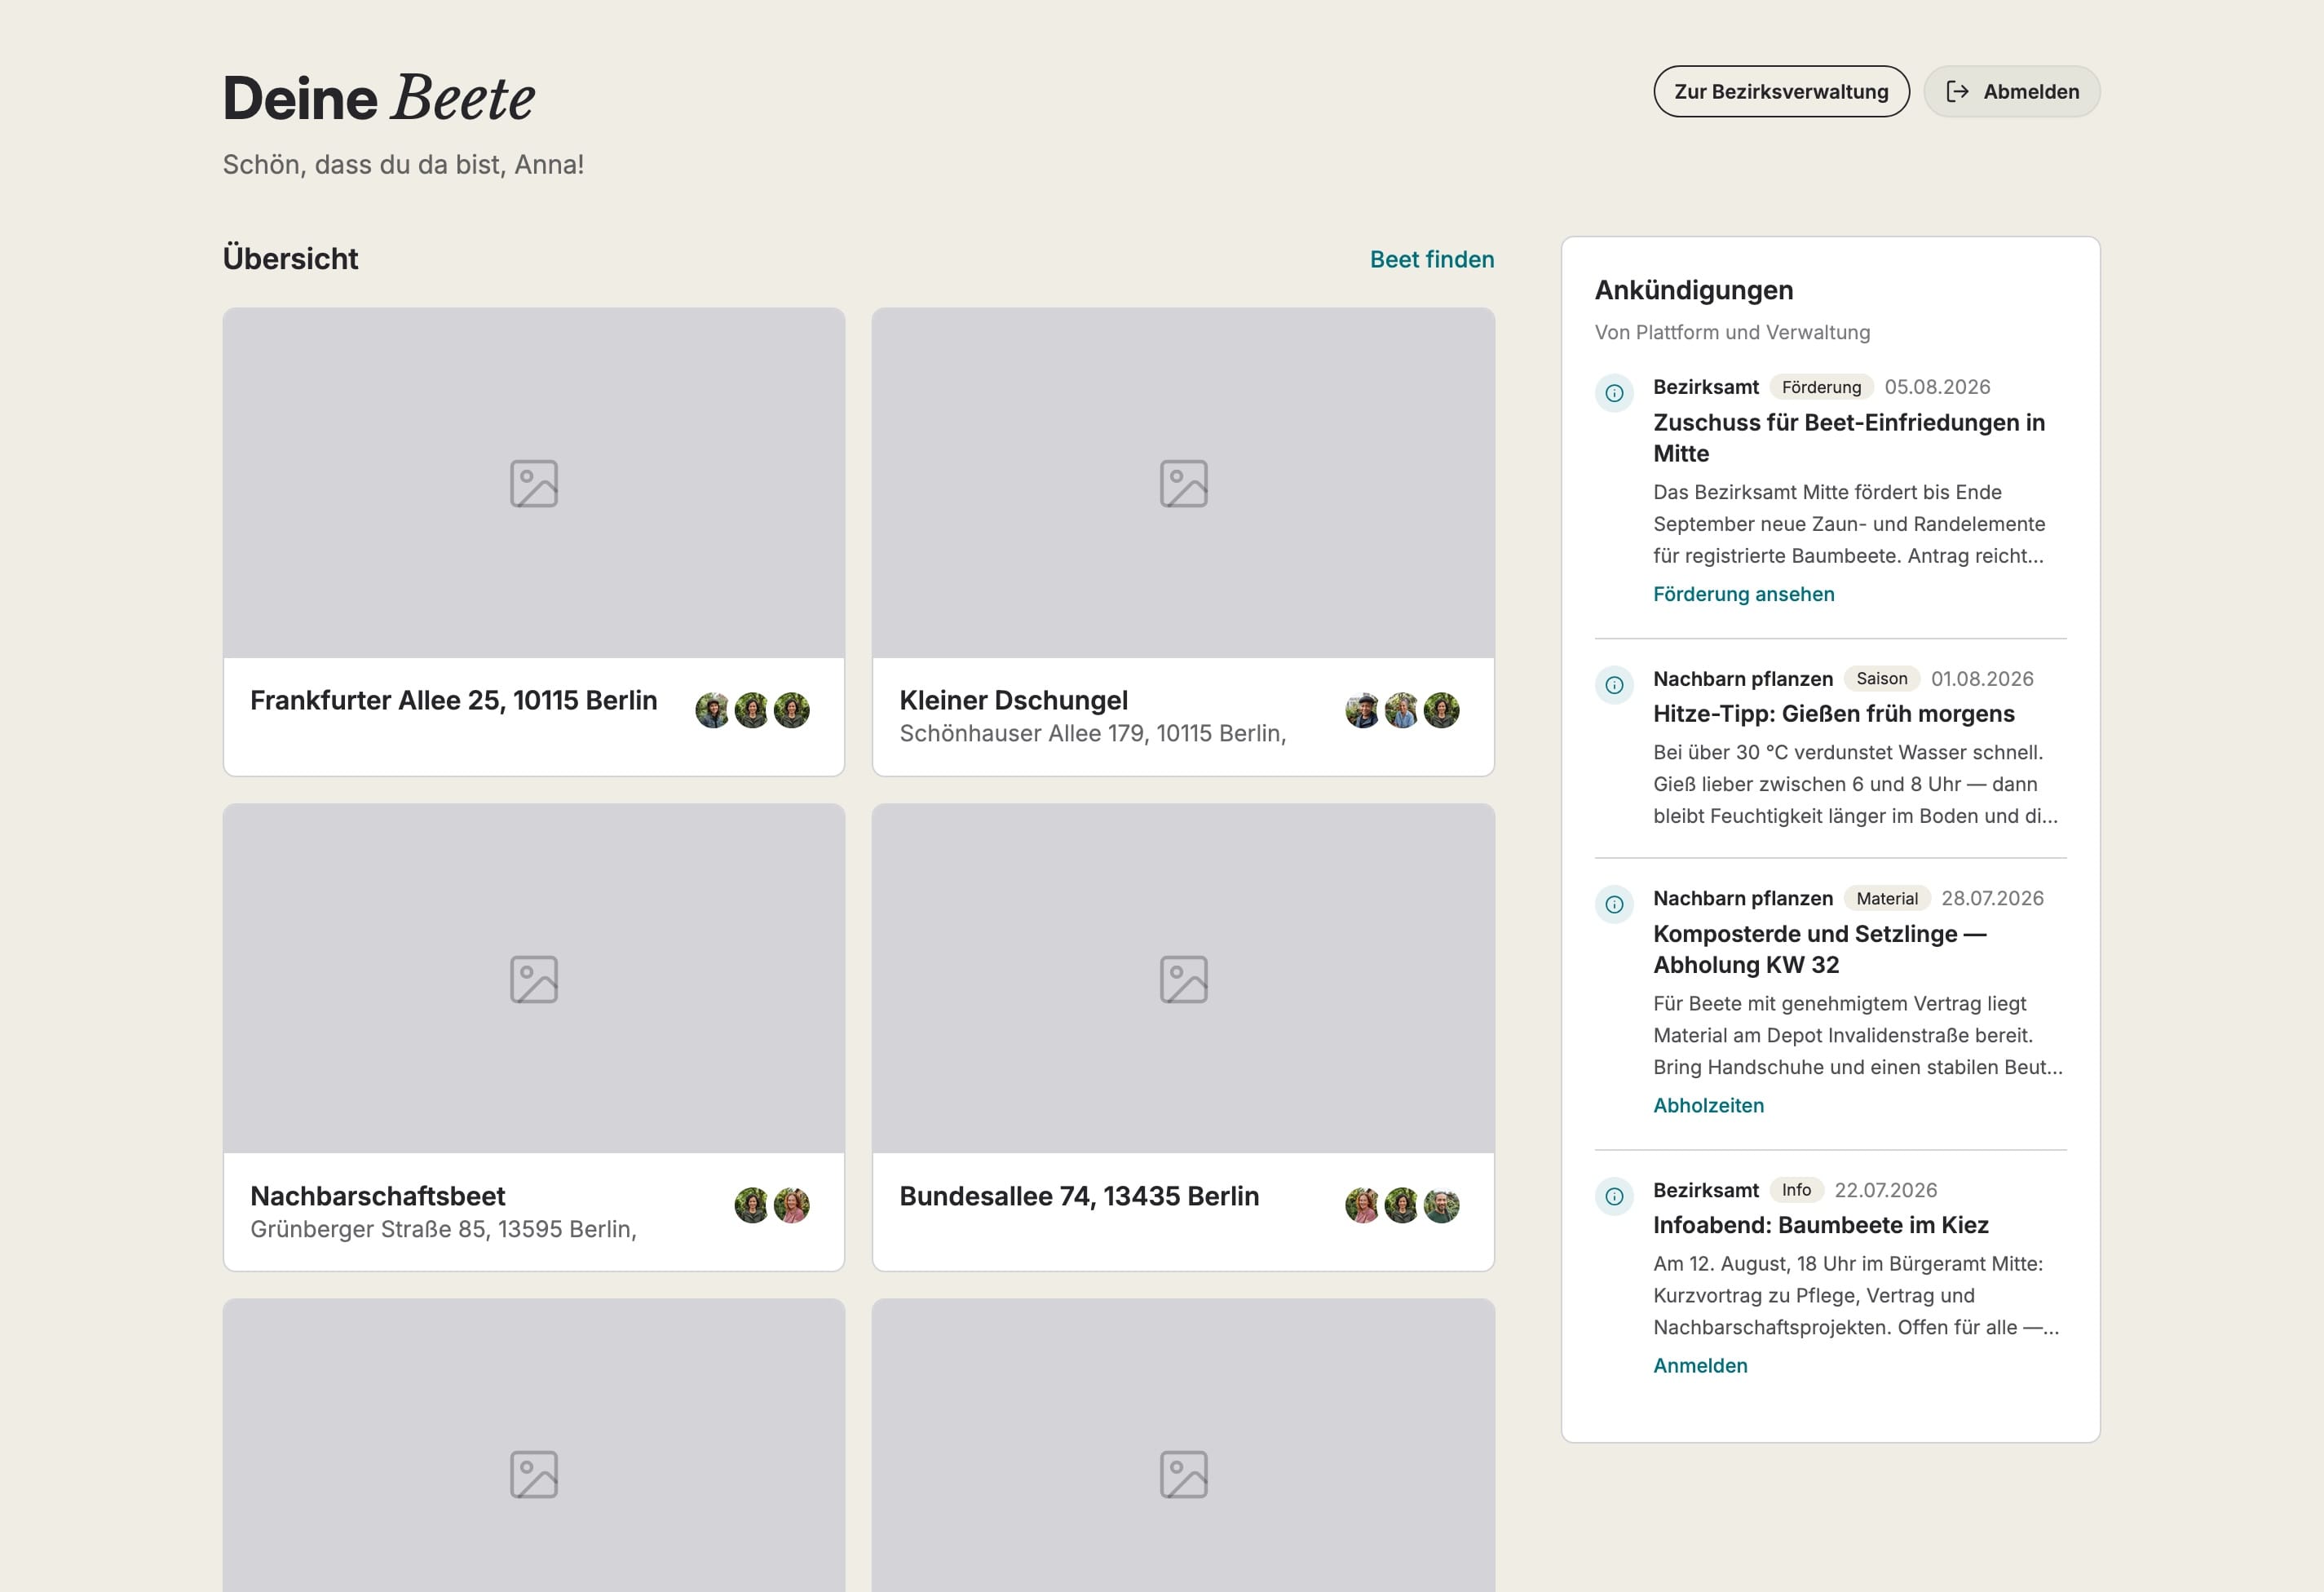Click the date 22.07.2026

[x=1885, y=1190]
